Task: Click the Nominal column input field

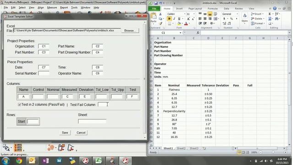Action: [x=53, y=97]
